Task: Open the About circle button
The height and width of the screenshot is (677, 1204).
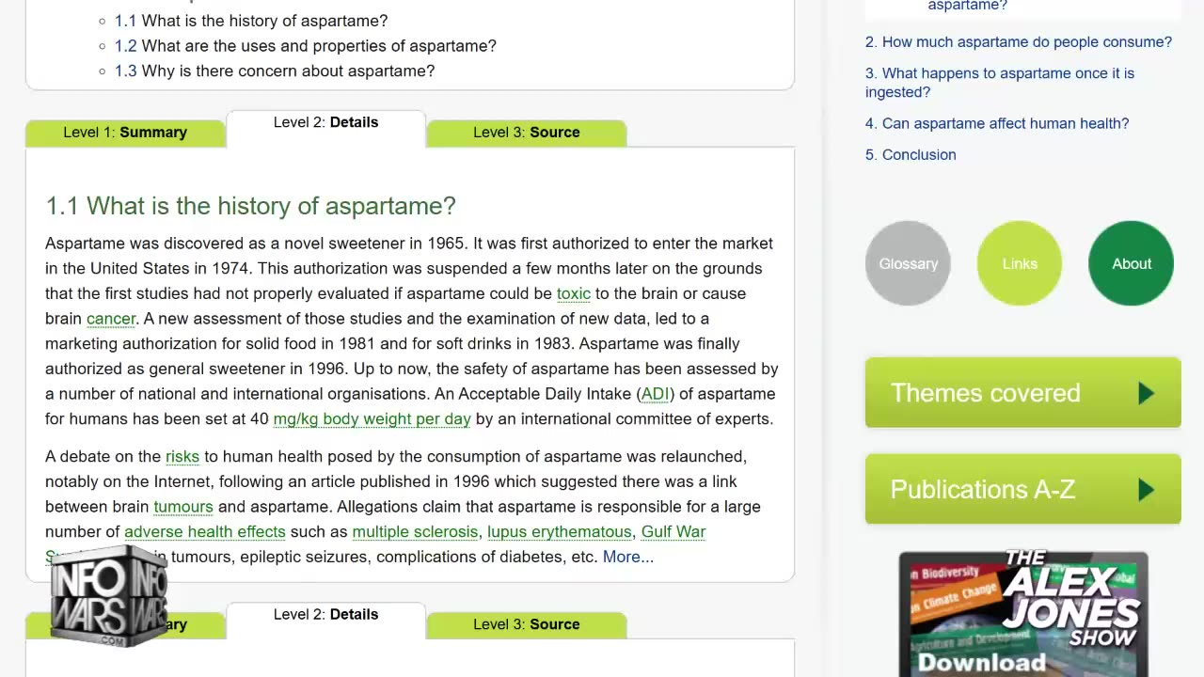Action: coord(1131,263)
